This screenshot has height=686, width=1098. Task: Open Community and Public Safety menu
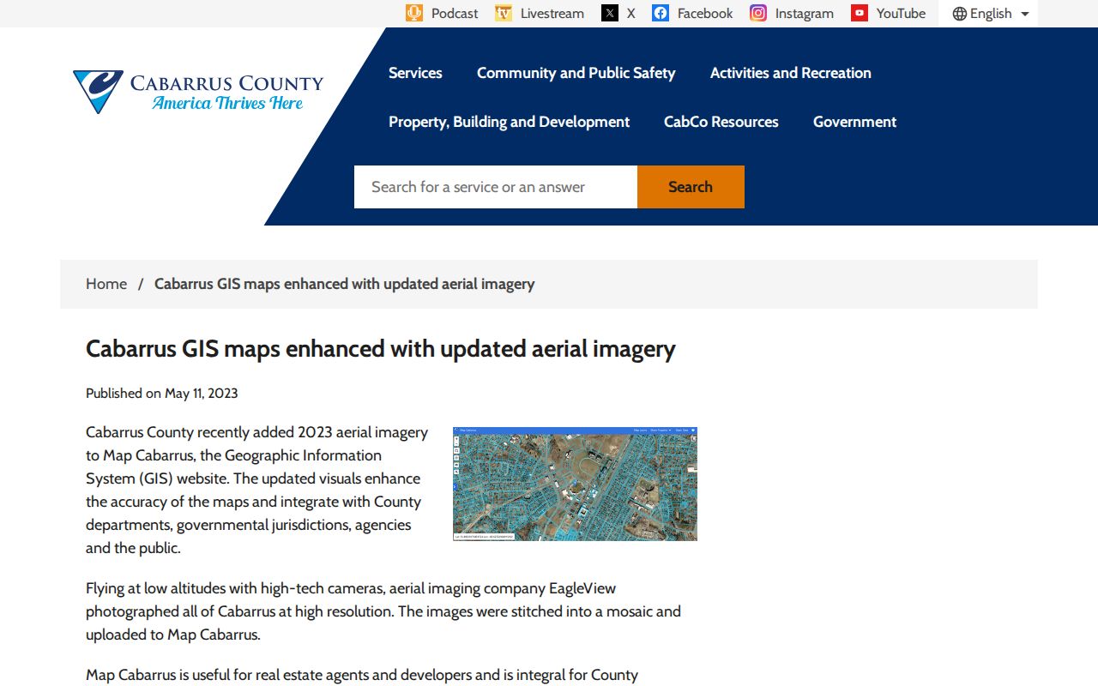(576, 73)
